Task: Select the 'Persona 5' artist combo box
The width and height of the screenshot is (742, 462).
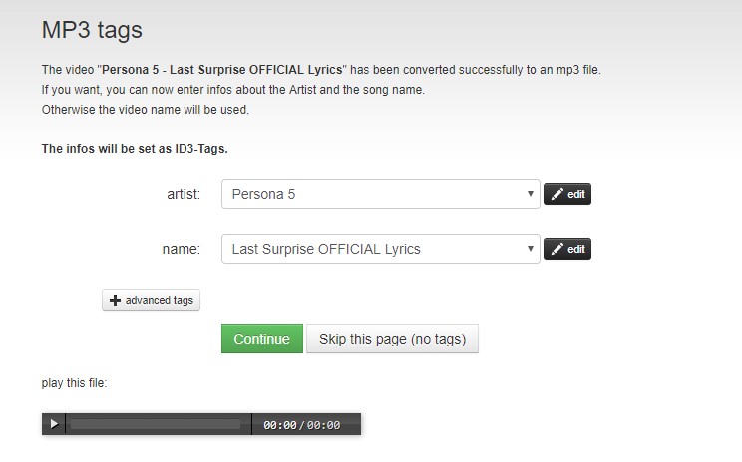Action: click(x=374, y=194)
